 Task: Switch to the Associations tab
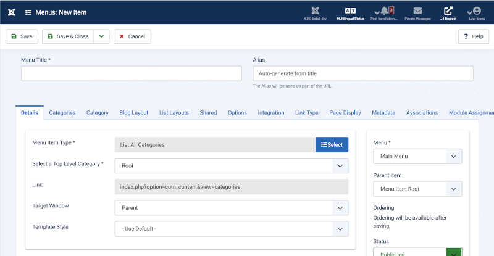pyautogui.click(x=422, y=113)
